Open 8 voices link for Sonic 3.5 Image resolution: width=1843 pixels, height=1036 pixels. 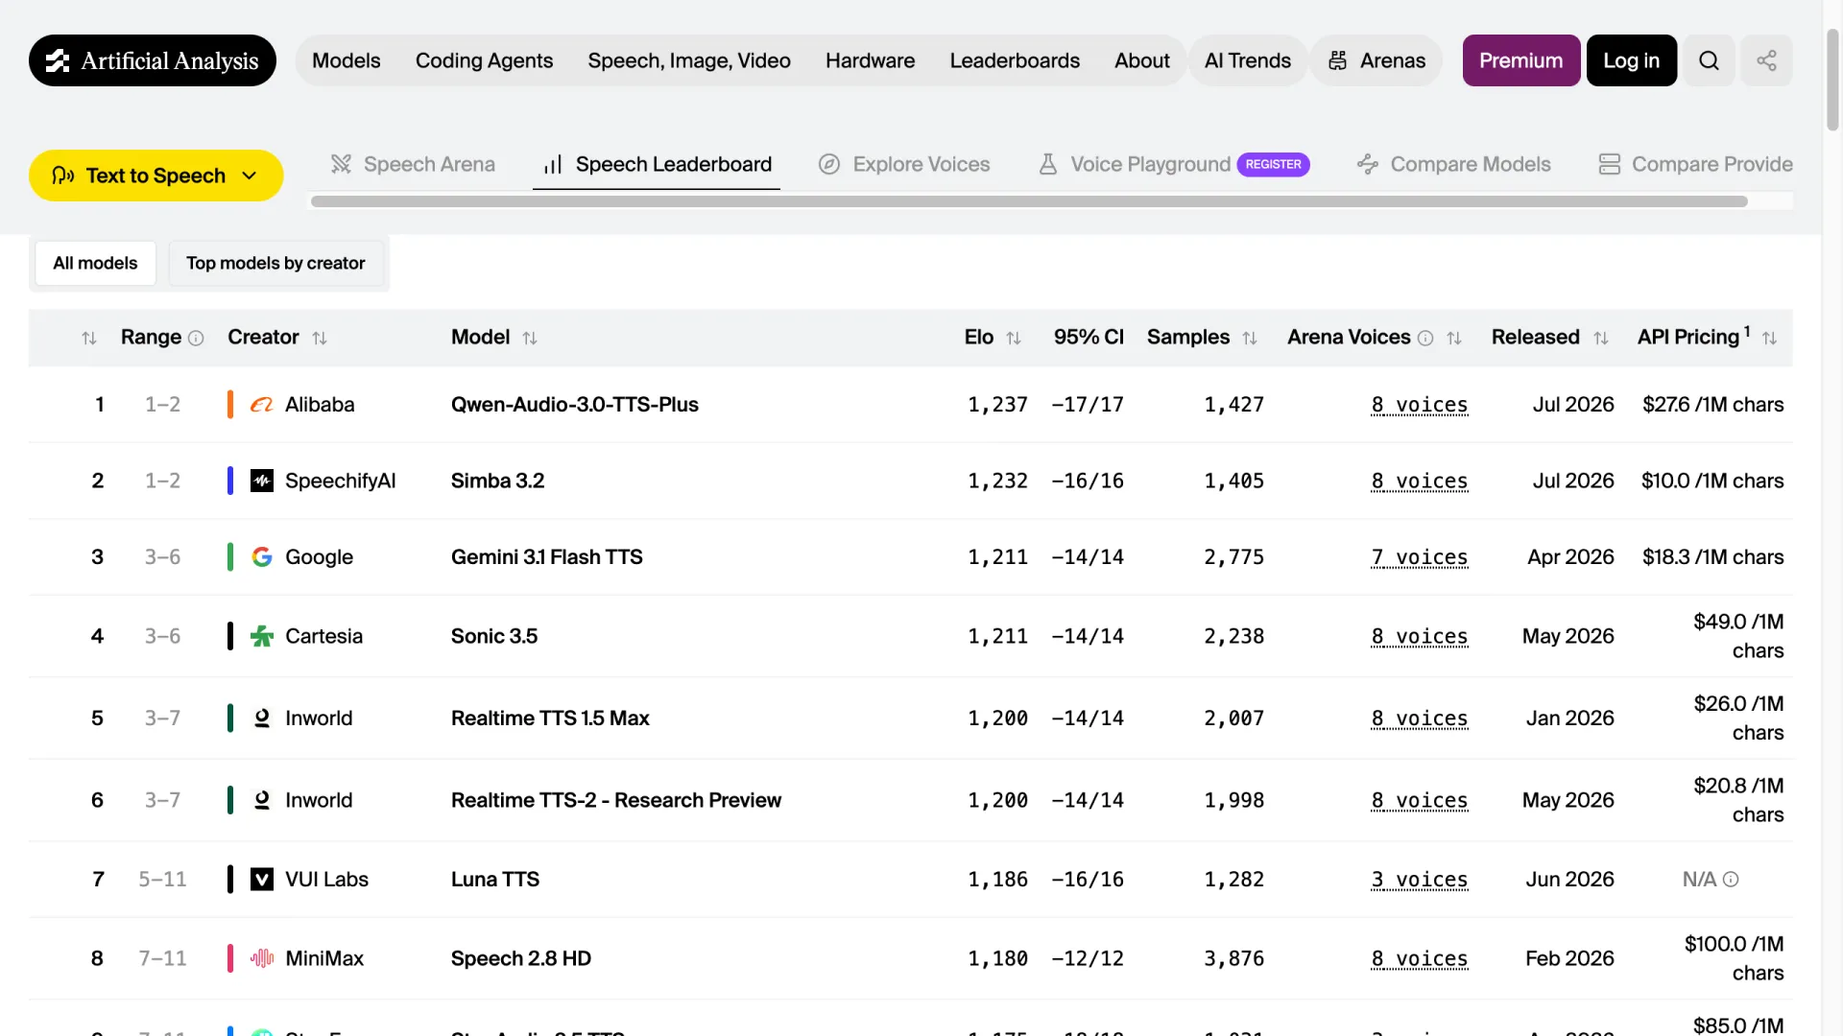(x=1420, y=636)
